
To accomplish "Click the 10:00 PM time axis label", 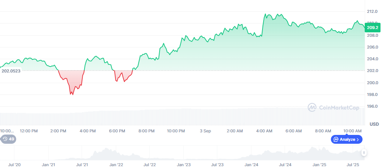I will 176,131.
